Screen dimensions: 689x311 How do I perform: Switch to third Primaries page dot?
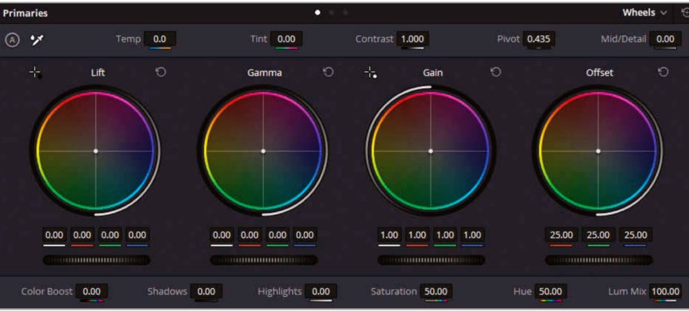[345, 13]
